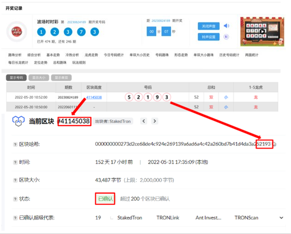The height and width of the screenshot is (234, 291).
Task: Click help icon next to 区块哈希
Action: [15, 144]
